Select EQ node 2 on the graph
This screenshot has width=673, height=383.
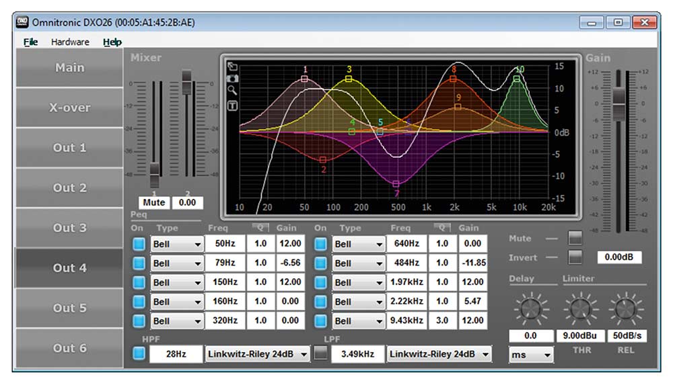(x=323, y=160)
